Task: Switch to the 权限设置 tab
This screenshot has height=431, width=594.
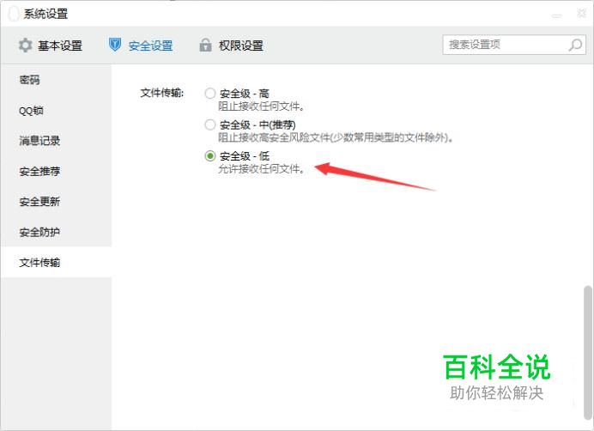Action: pyautogui.click(x=232, y=46)
